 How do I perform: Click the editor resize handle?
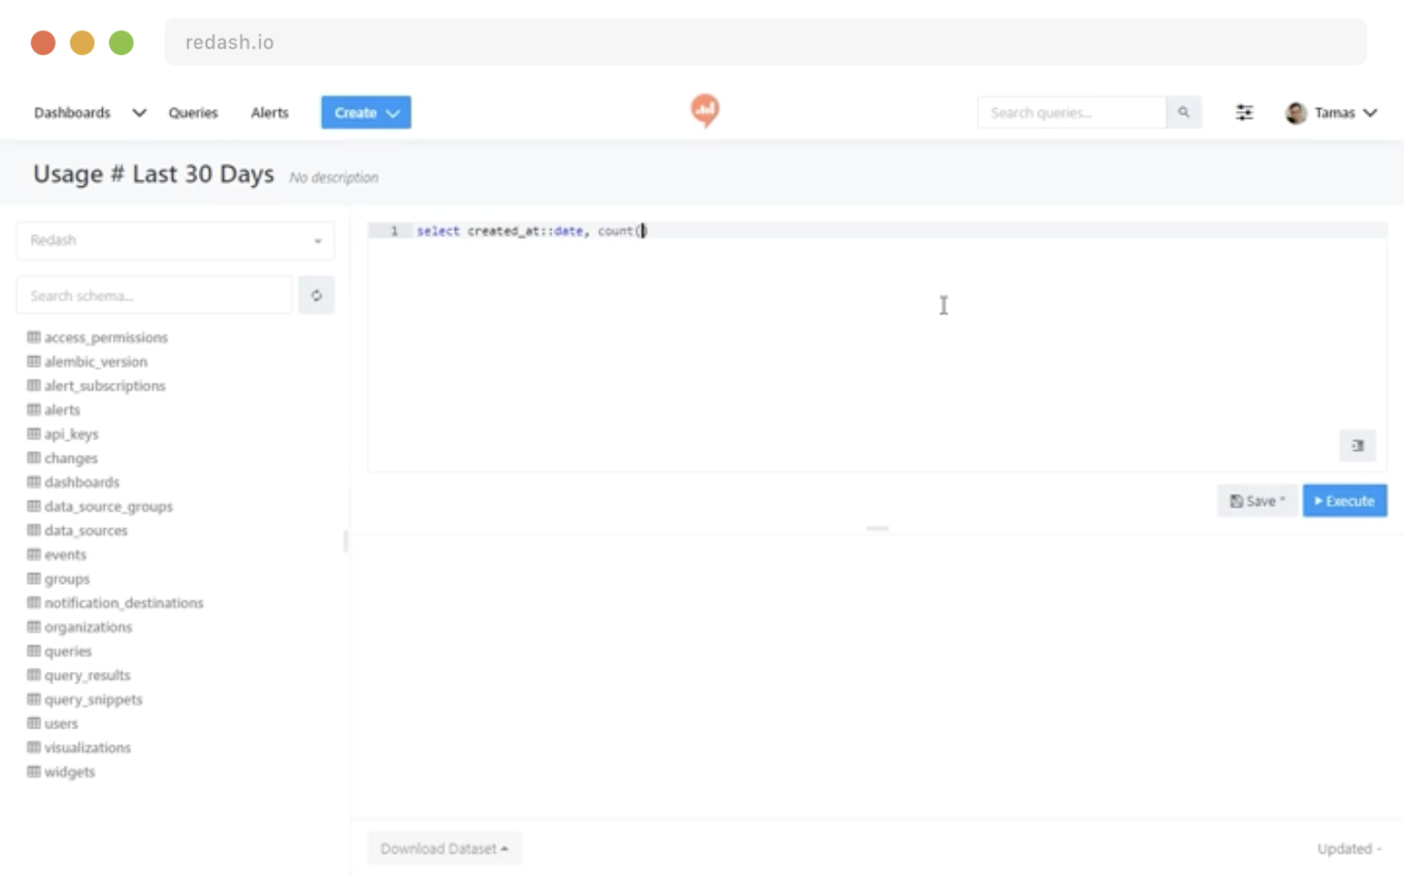point(877,528)
